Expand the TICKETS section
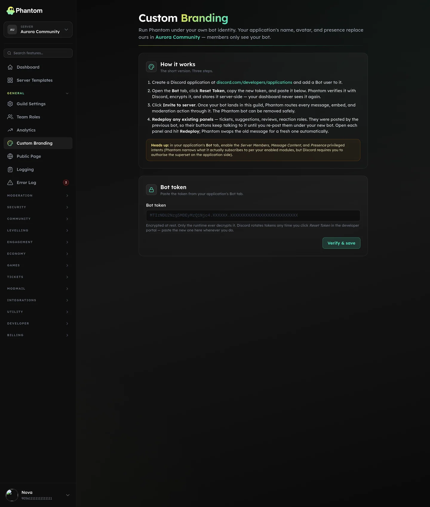Screen dimensions: 430x507 click(38, 277)
